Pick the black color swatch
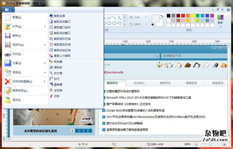233x149 pixels. pos(169,16)
